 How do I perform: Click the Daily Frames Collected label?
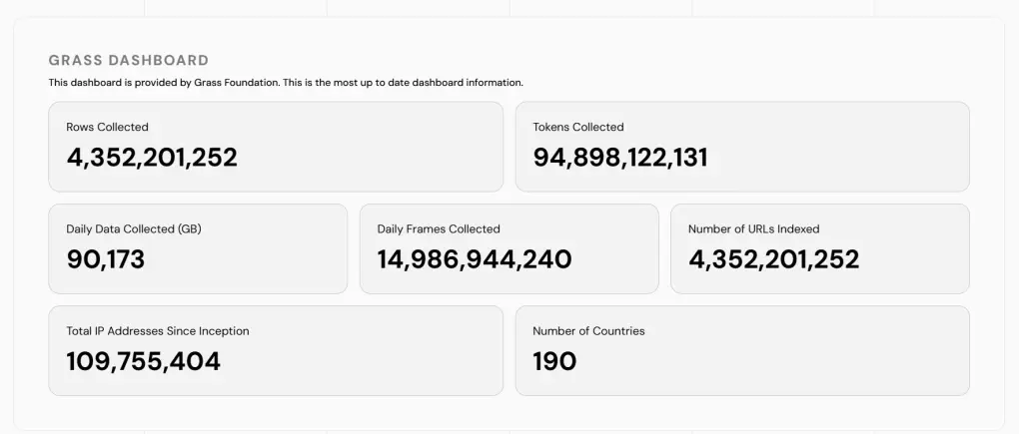439,229
